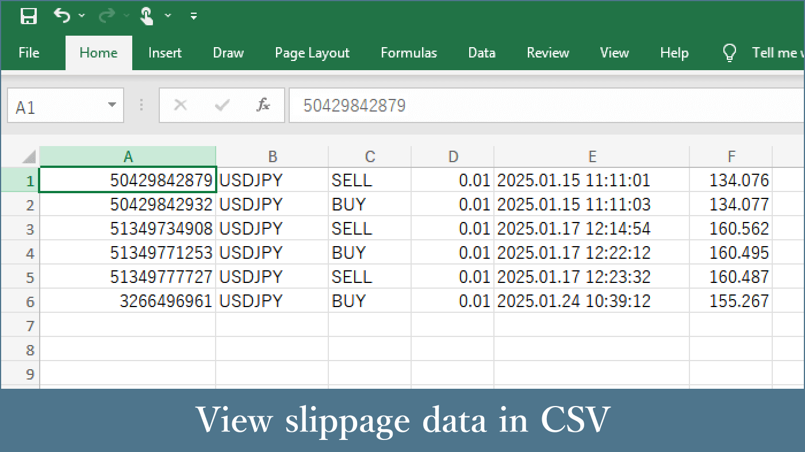Viewport: 805px width, 452px height.
Task: Click cell containing 51349734908
Action: point(128,228)
